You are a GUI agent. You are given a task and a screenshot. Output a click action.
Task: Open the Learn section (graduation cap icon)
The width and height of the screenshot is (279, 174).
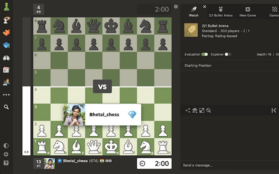tap(7, 45)
